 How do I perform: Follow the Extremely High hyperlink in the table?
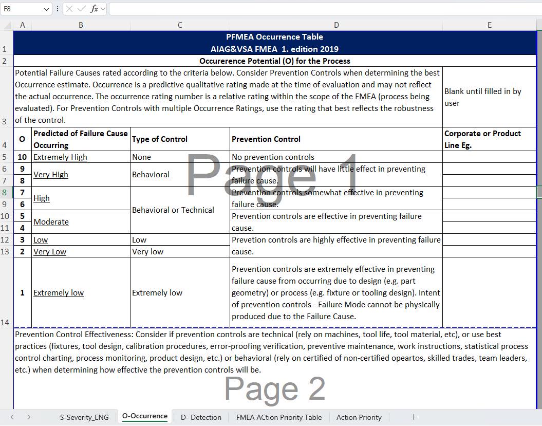point(60,157)
